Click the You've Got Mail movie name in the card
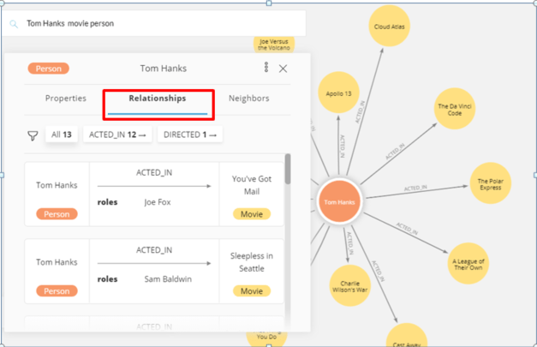 [252, 185]
